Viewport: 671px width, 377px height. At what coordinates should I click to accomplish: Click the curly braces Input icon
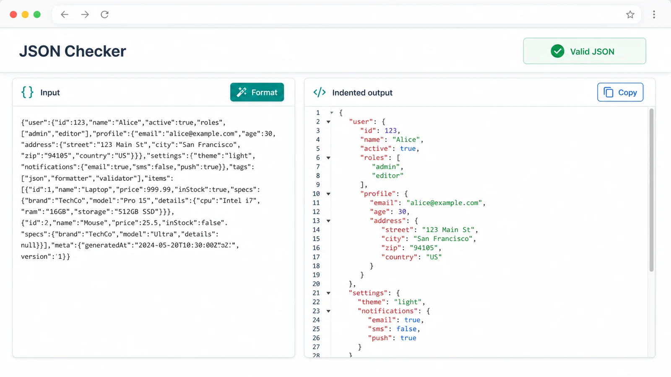(27, 92)
